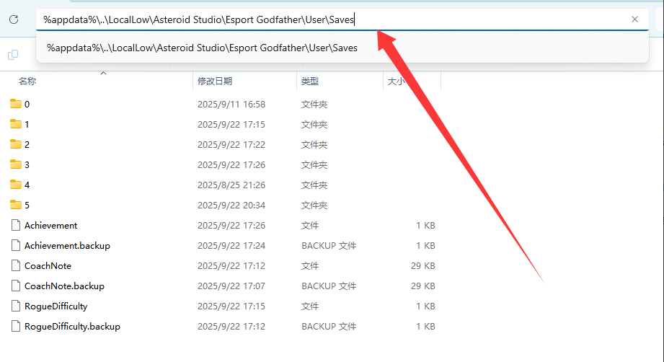This screenshot has height=362, width=664.
Task: Sort files by 修改日期 column header
Action: [215, 81]
